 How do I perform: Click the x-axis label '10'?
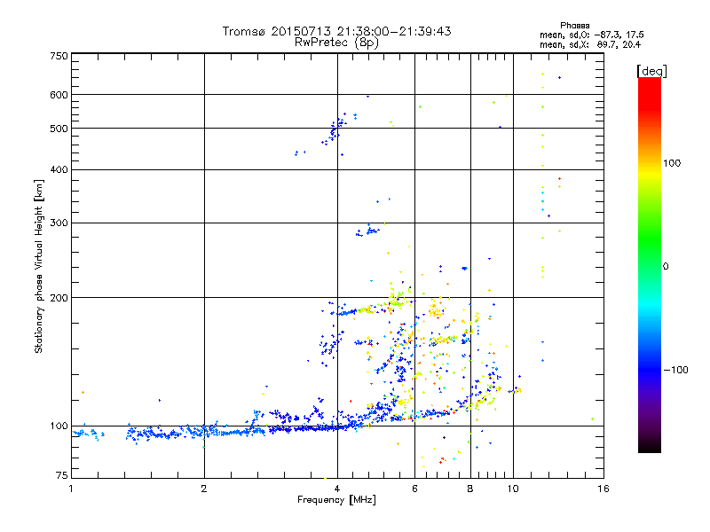click(x=513, y=489)
